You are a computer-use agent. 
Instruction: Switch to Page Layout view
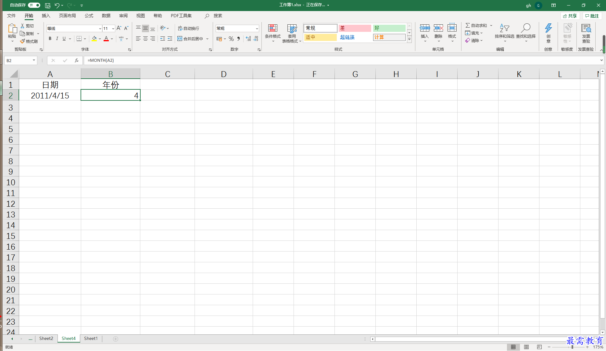[526, 347]
